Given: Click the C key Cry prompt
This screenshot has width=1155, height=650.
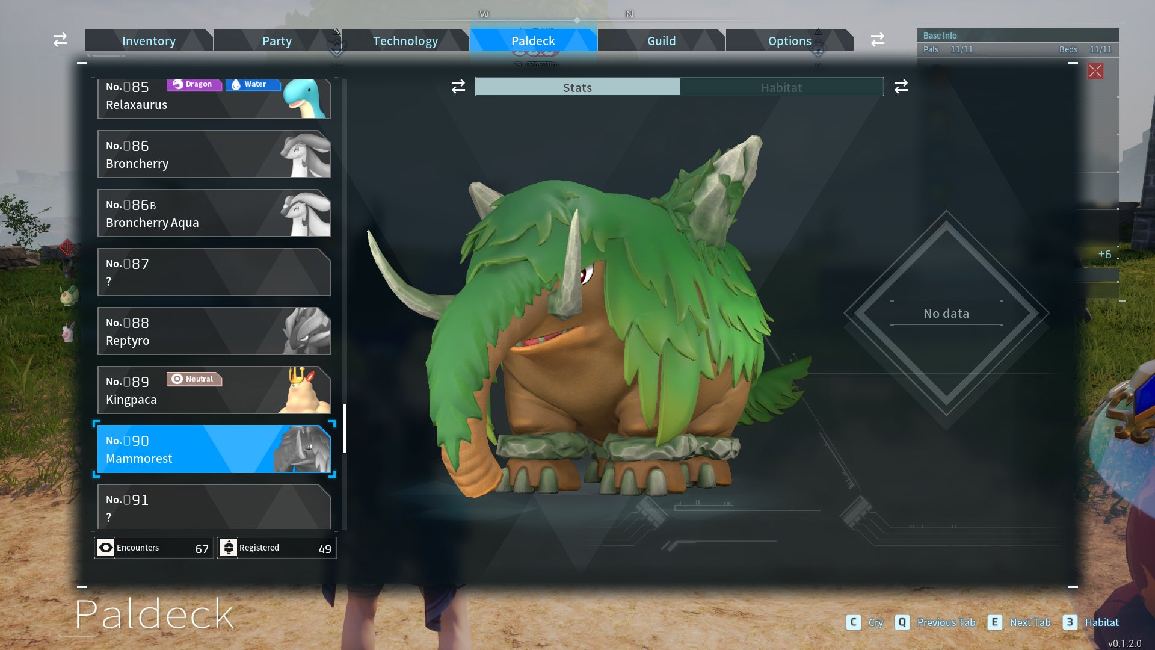Looking at the screenshot, I should pyautogui.click(x=853, y=622).
